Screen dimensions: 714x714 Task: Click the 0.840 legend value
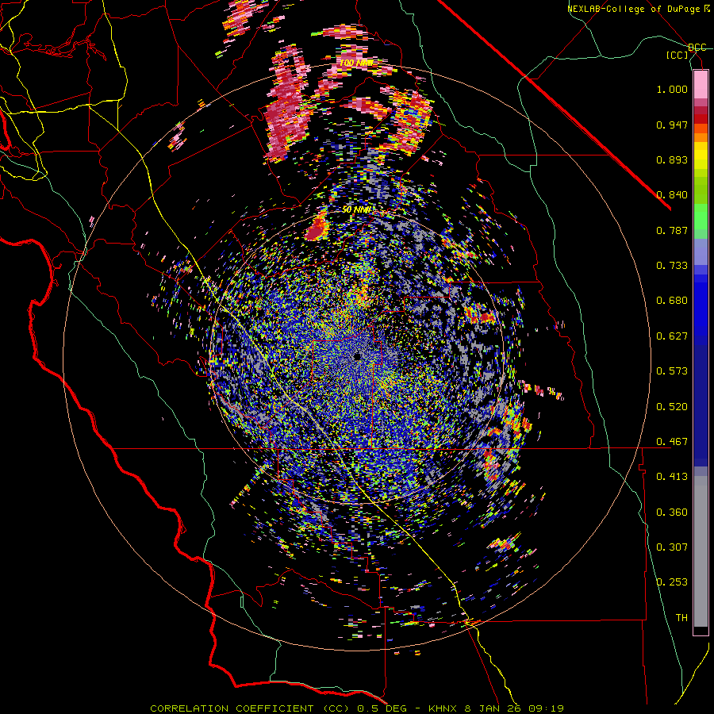coord(672,195)
